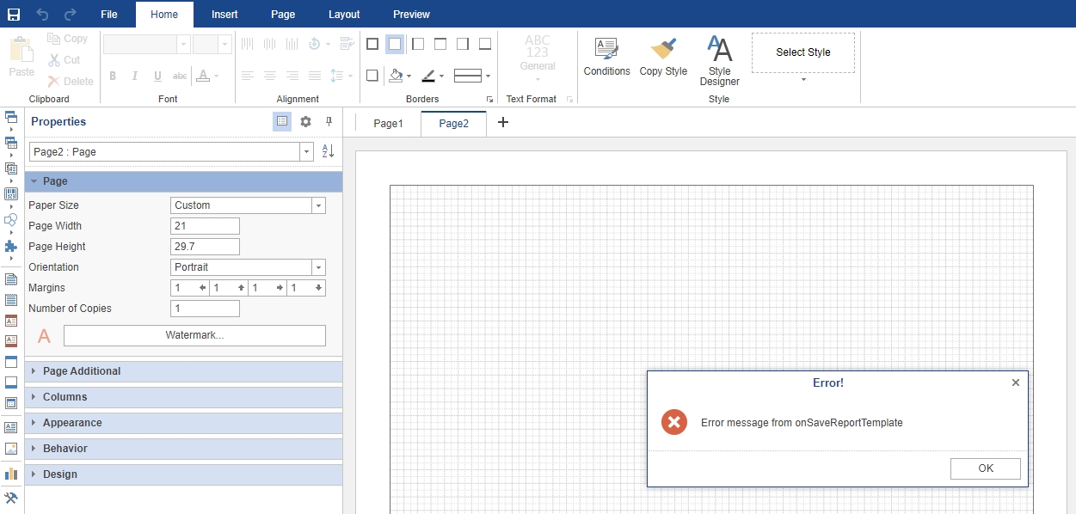Click the Watermark... button
Viewport: 1076px width, 514px height.
(x=194, y=335)
